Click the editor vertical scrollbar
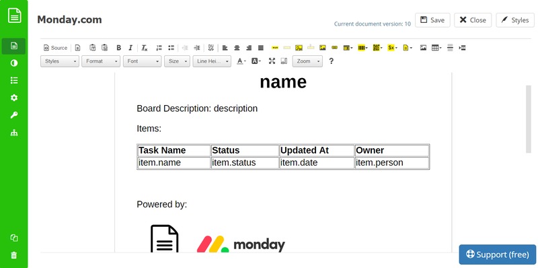 tap(528, 119)
